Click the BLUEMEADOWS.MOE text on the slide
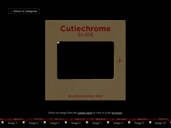The image size is (171, 128). pos(85,96)
